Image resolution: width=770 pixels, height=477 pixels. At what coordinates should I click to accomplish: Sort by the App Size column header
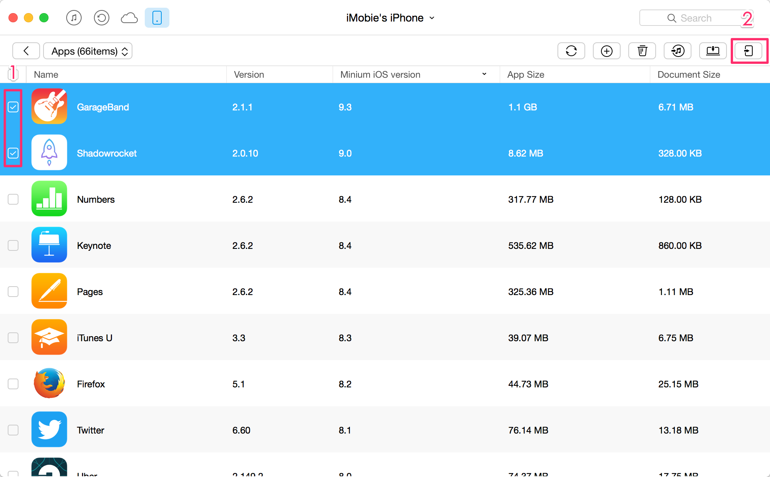526,75
